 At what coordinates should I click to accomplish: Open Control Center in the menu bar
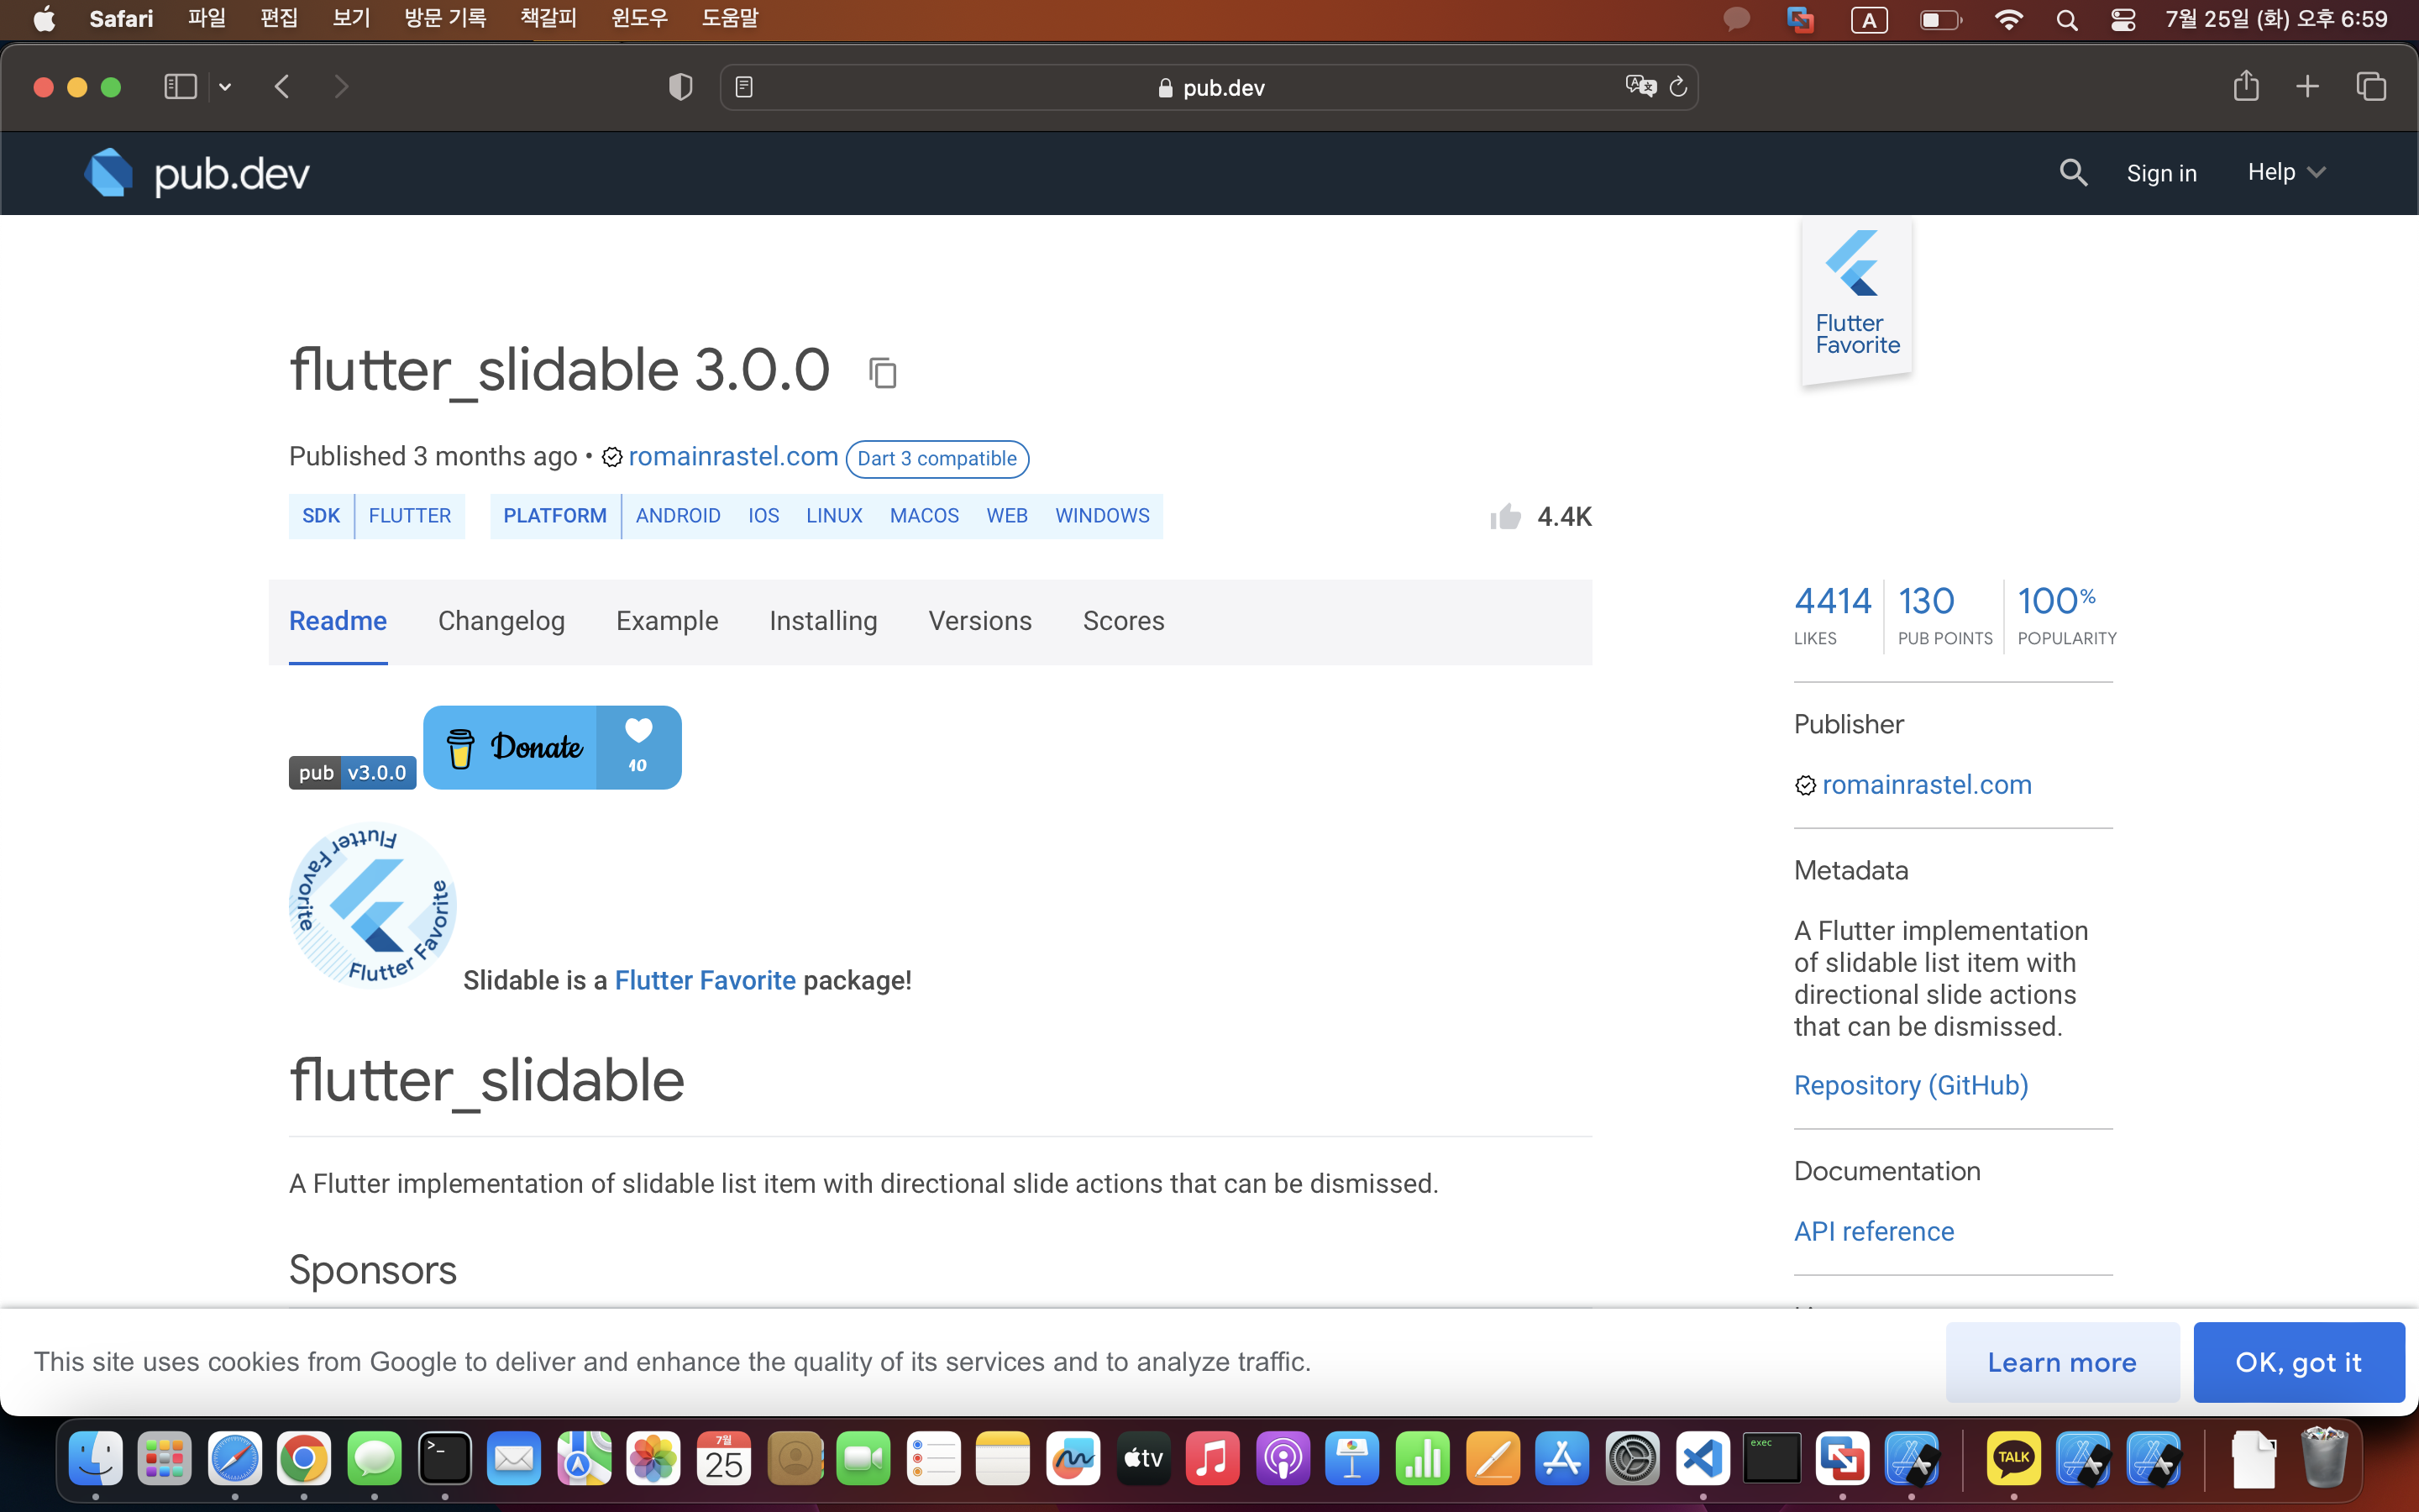(2123, 19)
